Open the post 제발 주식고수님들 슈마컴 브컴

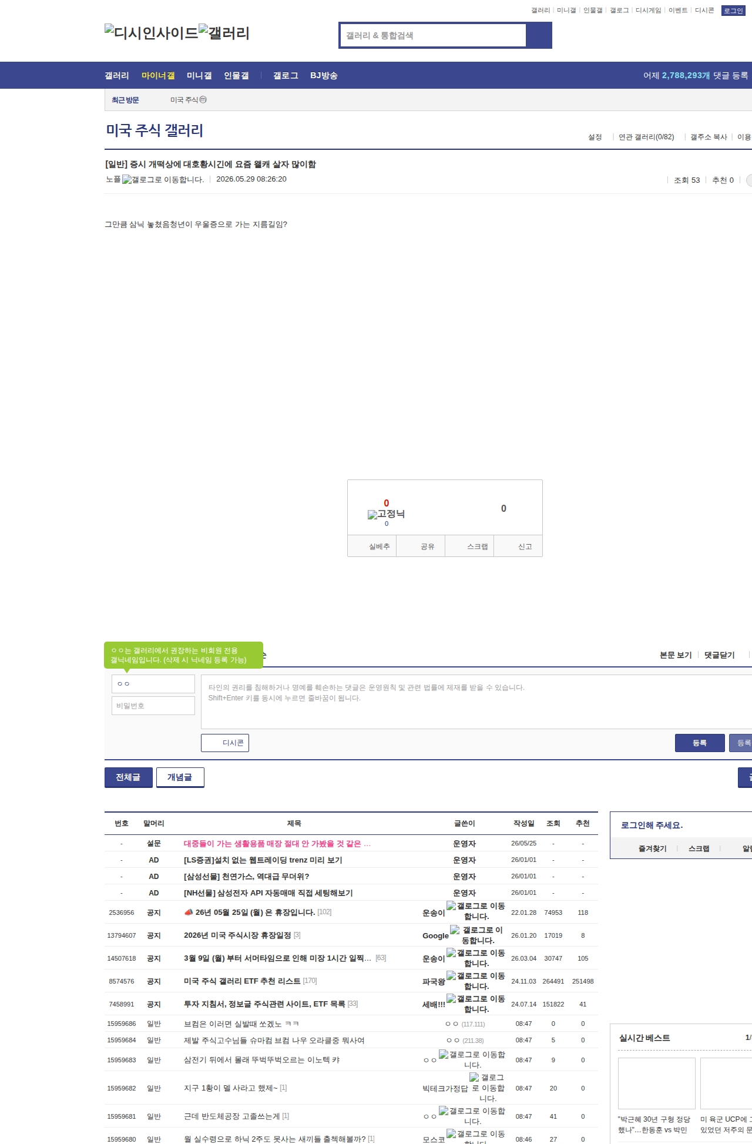[274, 1040]
